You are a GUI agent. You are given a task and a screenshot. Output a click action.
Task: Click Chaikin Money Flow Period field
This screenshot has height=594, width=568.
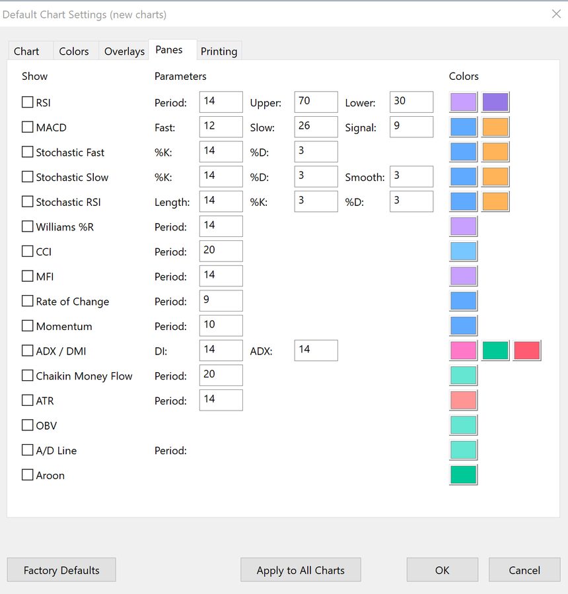point(221,375)
